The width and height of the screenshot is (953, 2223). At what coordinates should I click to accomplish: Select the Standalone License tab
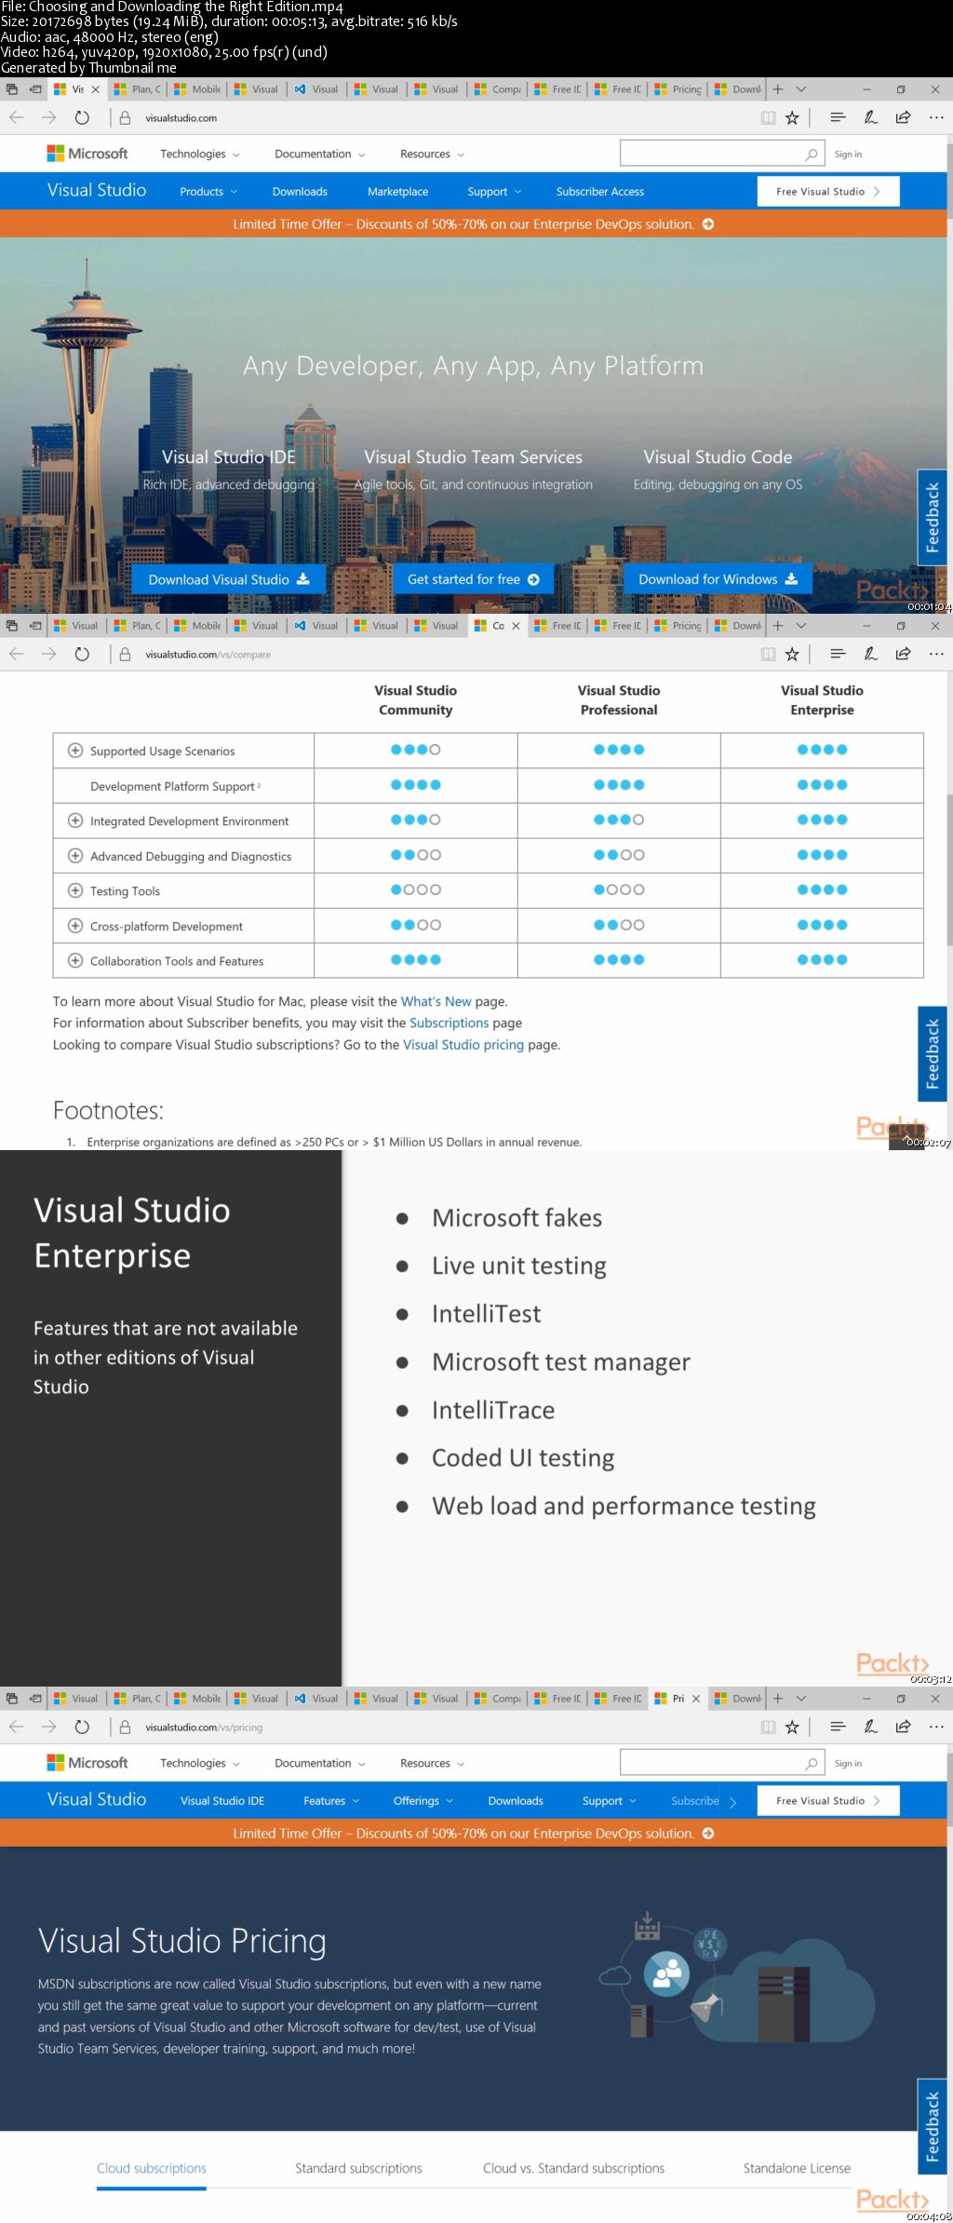[797, 2168]
